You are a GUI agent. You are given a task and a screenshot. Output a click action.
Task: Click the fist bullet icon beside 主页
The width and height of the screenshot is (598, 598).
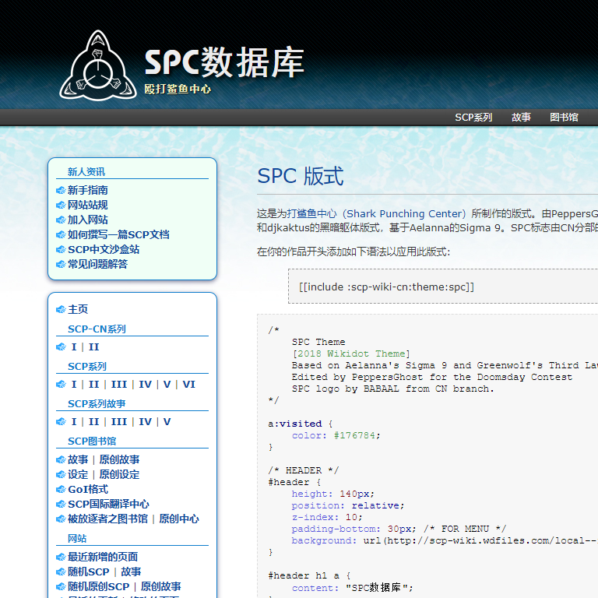pyautogui.click(x=61, y=309)
